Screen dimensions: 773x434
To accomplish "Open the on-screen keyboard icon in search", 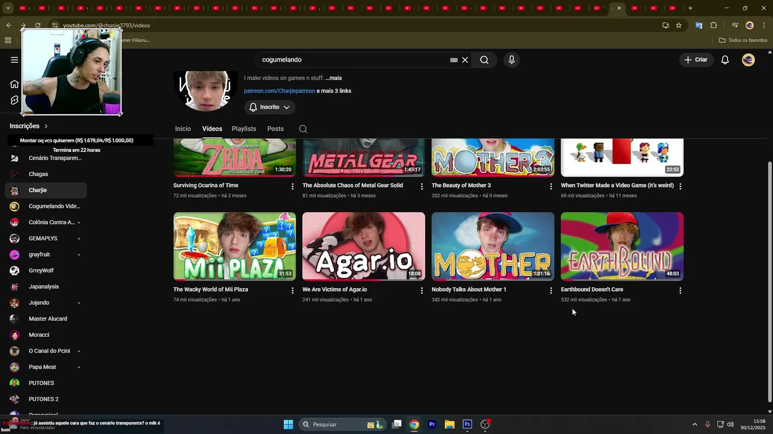I will 454,60.
